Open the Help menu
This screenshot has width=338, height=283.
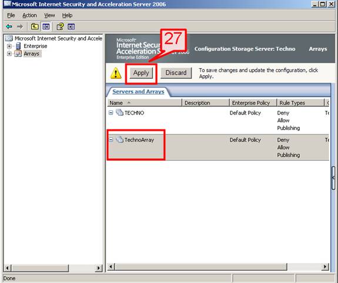(x=67, y=15)
